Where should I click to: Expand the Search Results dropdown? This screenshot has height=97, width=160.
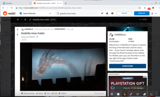(50, 13)
